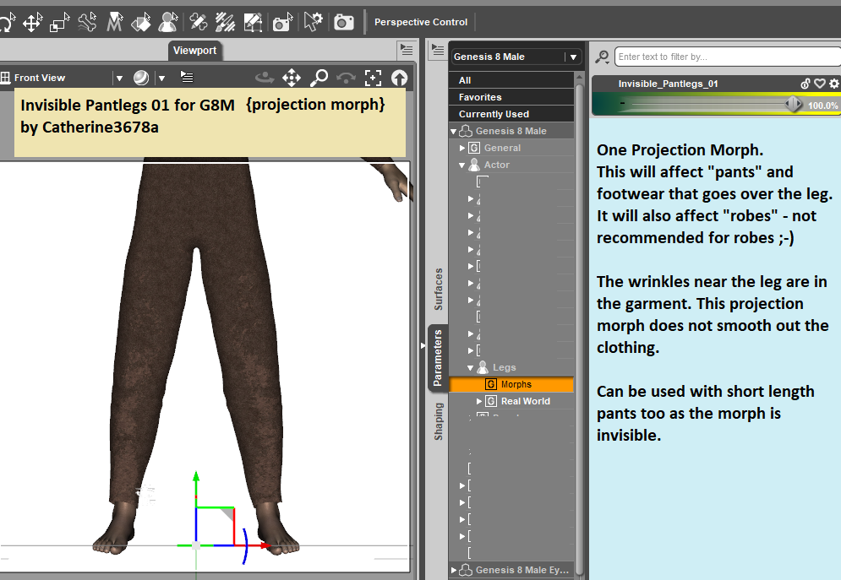Image resolution: width=841 pixels, height=580 pixels.
Task: Click the viewport zoom magnifier control
Action: click(319, 77)
